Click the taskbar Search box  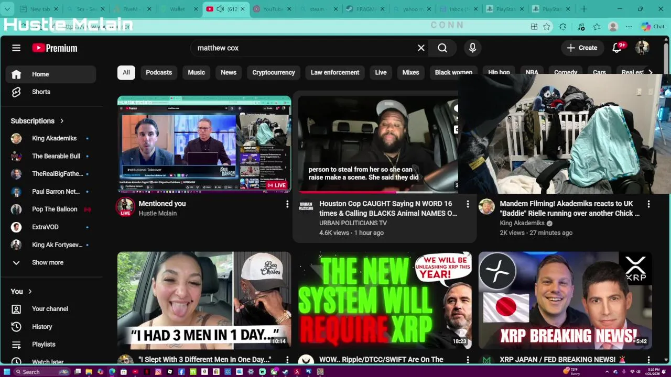(x=41, y=372)
